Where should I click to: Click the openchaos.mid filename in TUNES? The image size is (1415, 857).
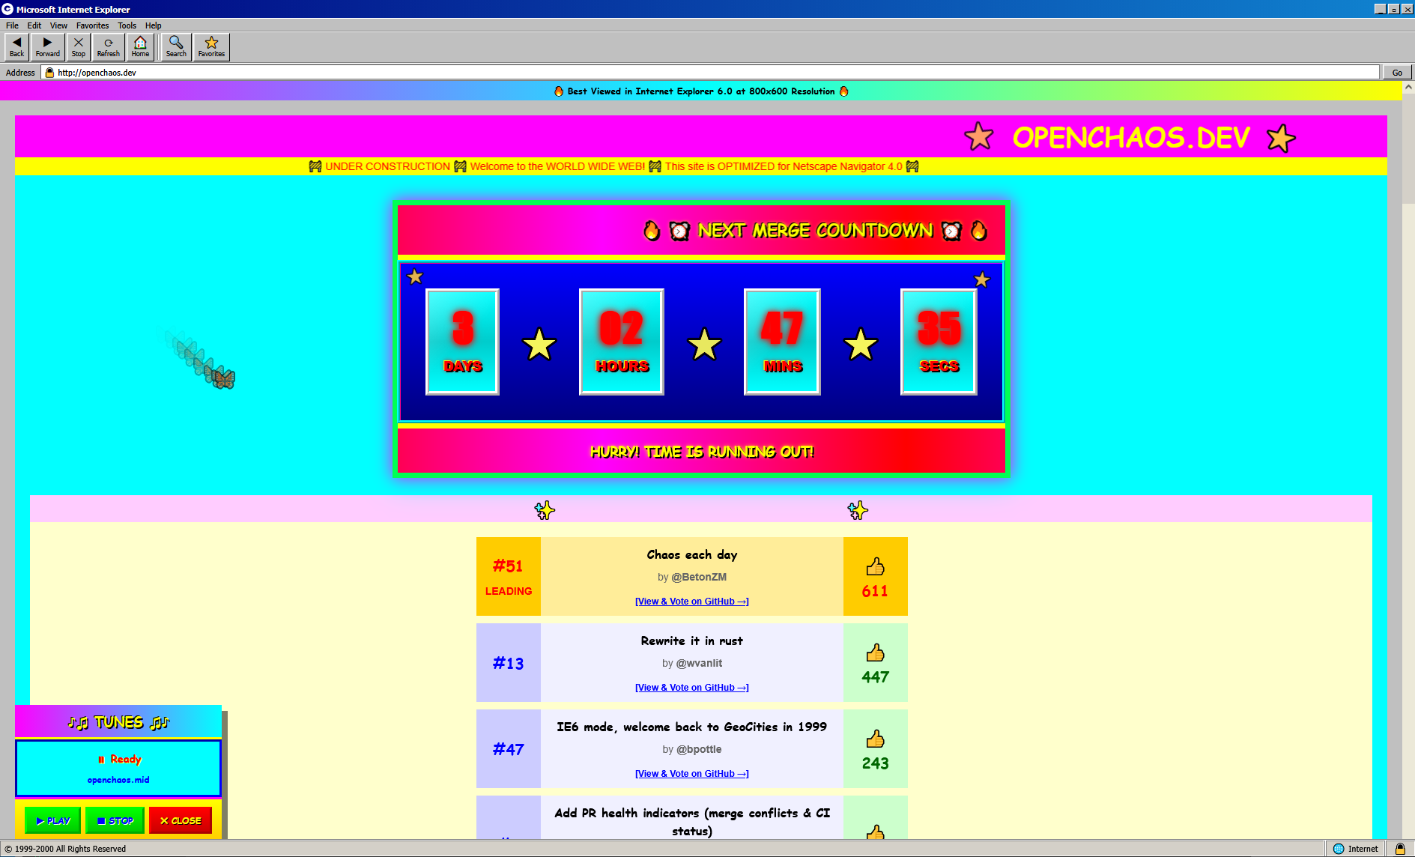(x=118, y=780)
